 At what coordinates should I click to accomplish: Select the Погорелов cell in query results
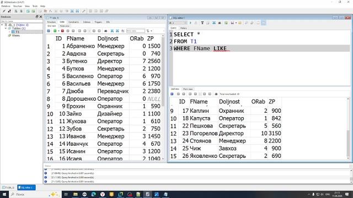tap(204, 133)
